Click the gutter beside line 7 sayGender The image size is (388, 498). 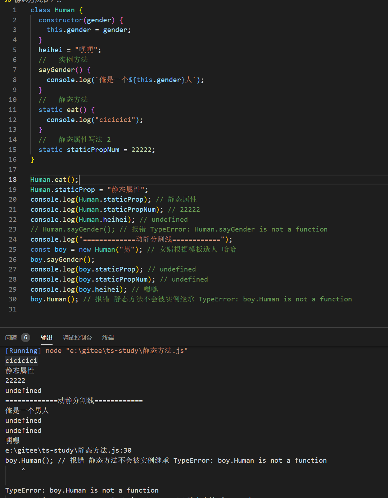(14, 69)
